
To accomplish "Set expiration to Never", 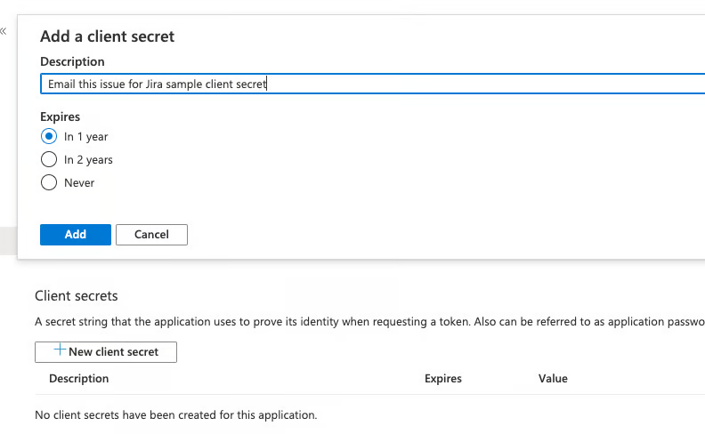I will coord(49,183).
